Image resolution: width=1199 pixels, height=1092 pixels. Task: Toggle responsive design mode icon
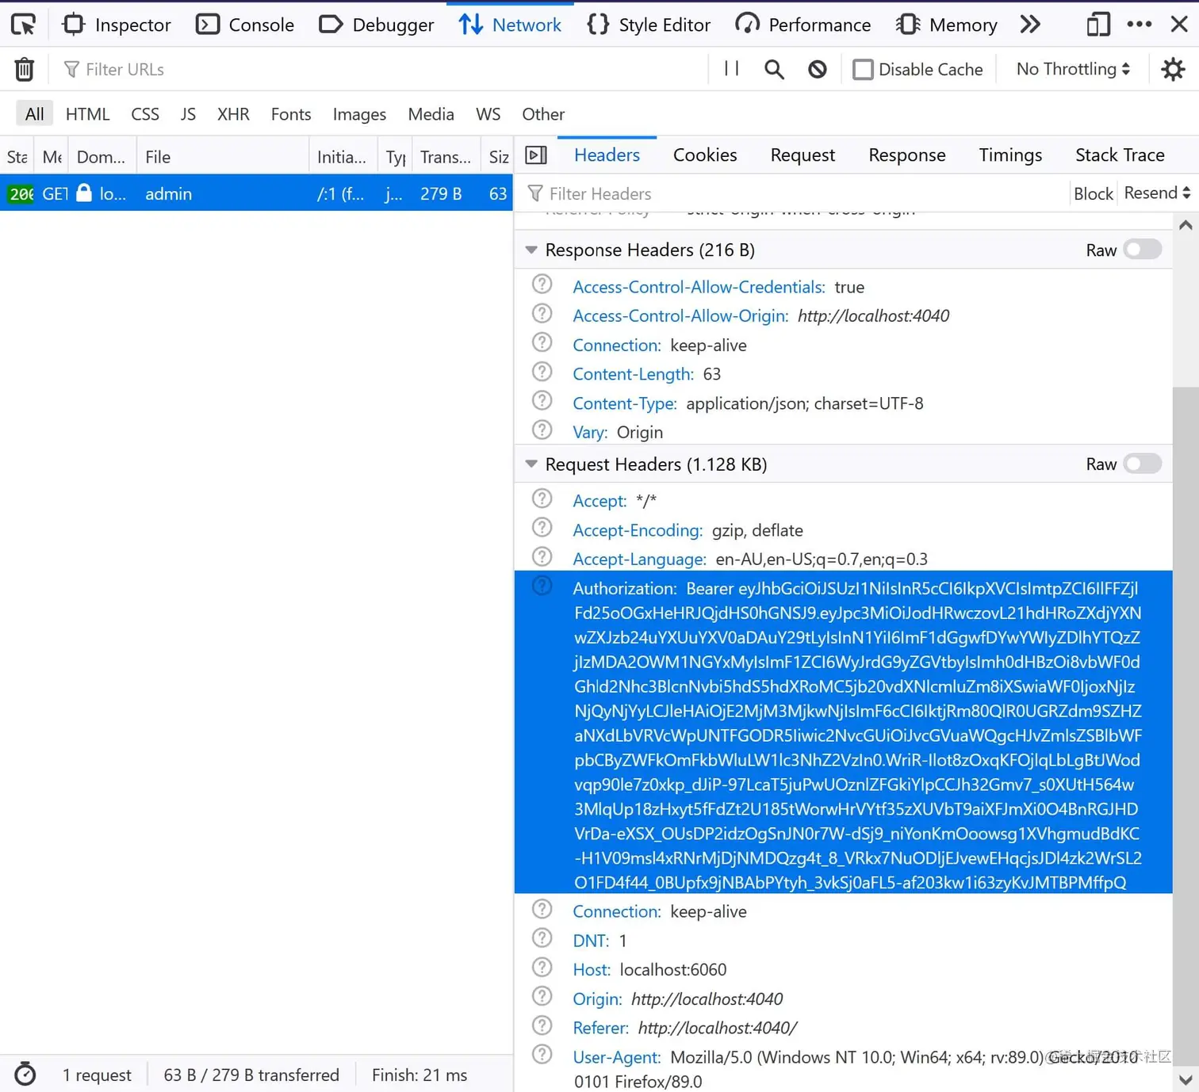click(x=1098, y=25)
